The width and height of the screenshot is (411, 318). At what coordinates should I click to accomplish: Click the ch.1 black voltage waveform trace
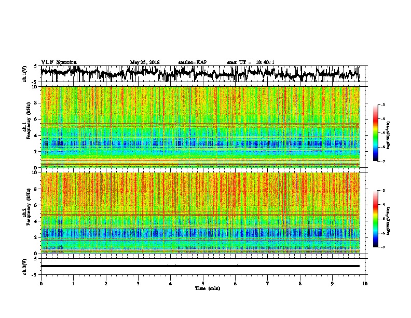point(200,74)
